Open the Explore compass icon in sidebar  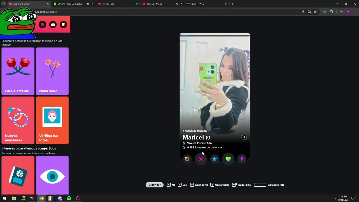[42, 24]
